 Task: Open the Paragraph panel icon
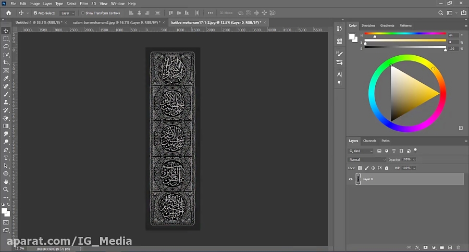(x=339, y=83)
